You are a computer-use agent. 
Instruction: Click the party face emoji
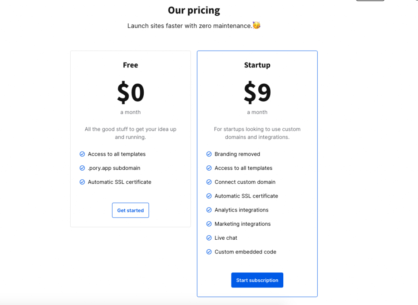256,25
